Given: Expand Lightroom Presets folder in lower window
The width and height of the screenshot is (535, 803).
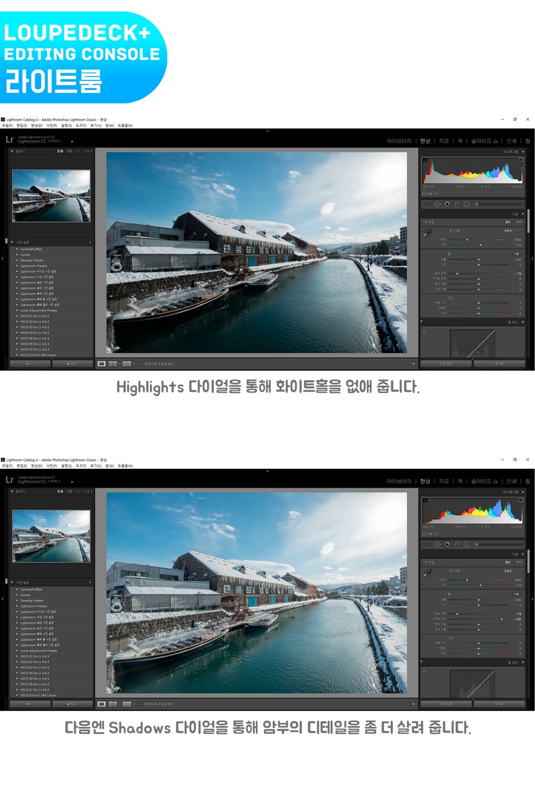Looking at the screenshot, I should [17, 606].
